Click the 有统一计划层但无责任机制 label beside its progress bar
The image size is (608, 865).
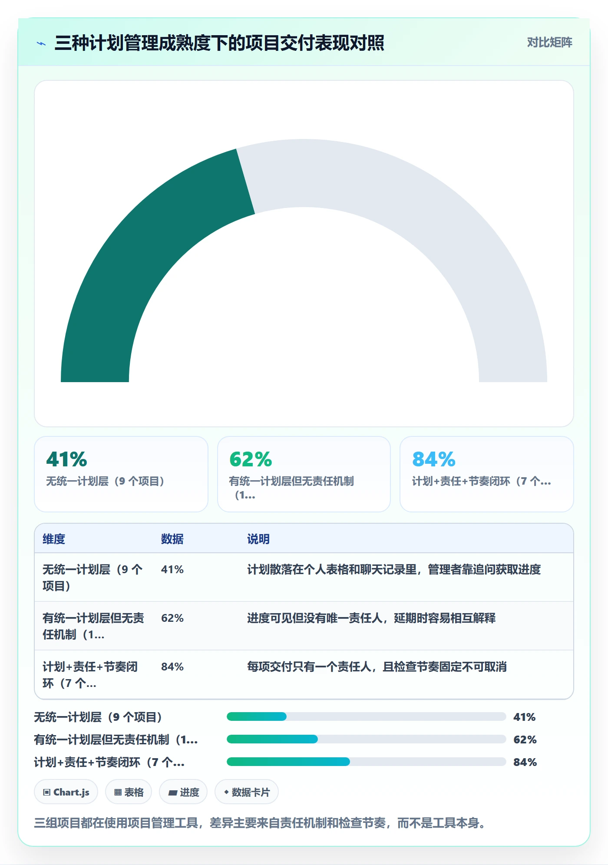[116, 740]
